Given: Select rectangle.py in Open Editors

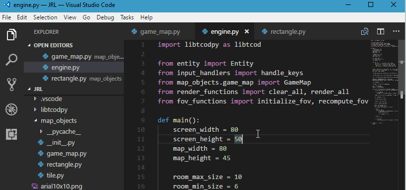Looking at the screenshot, I should (74, 78).
